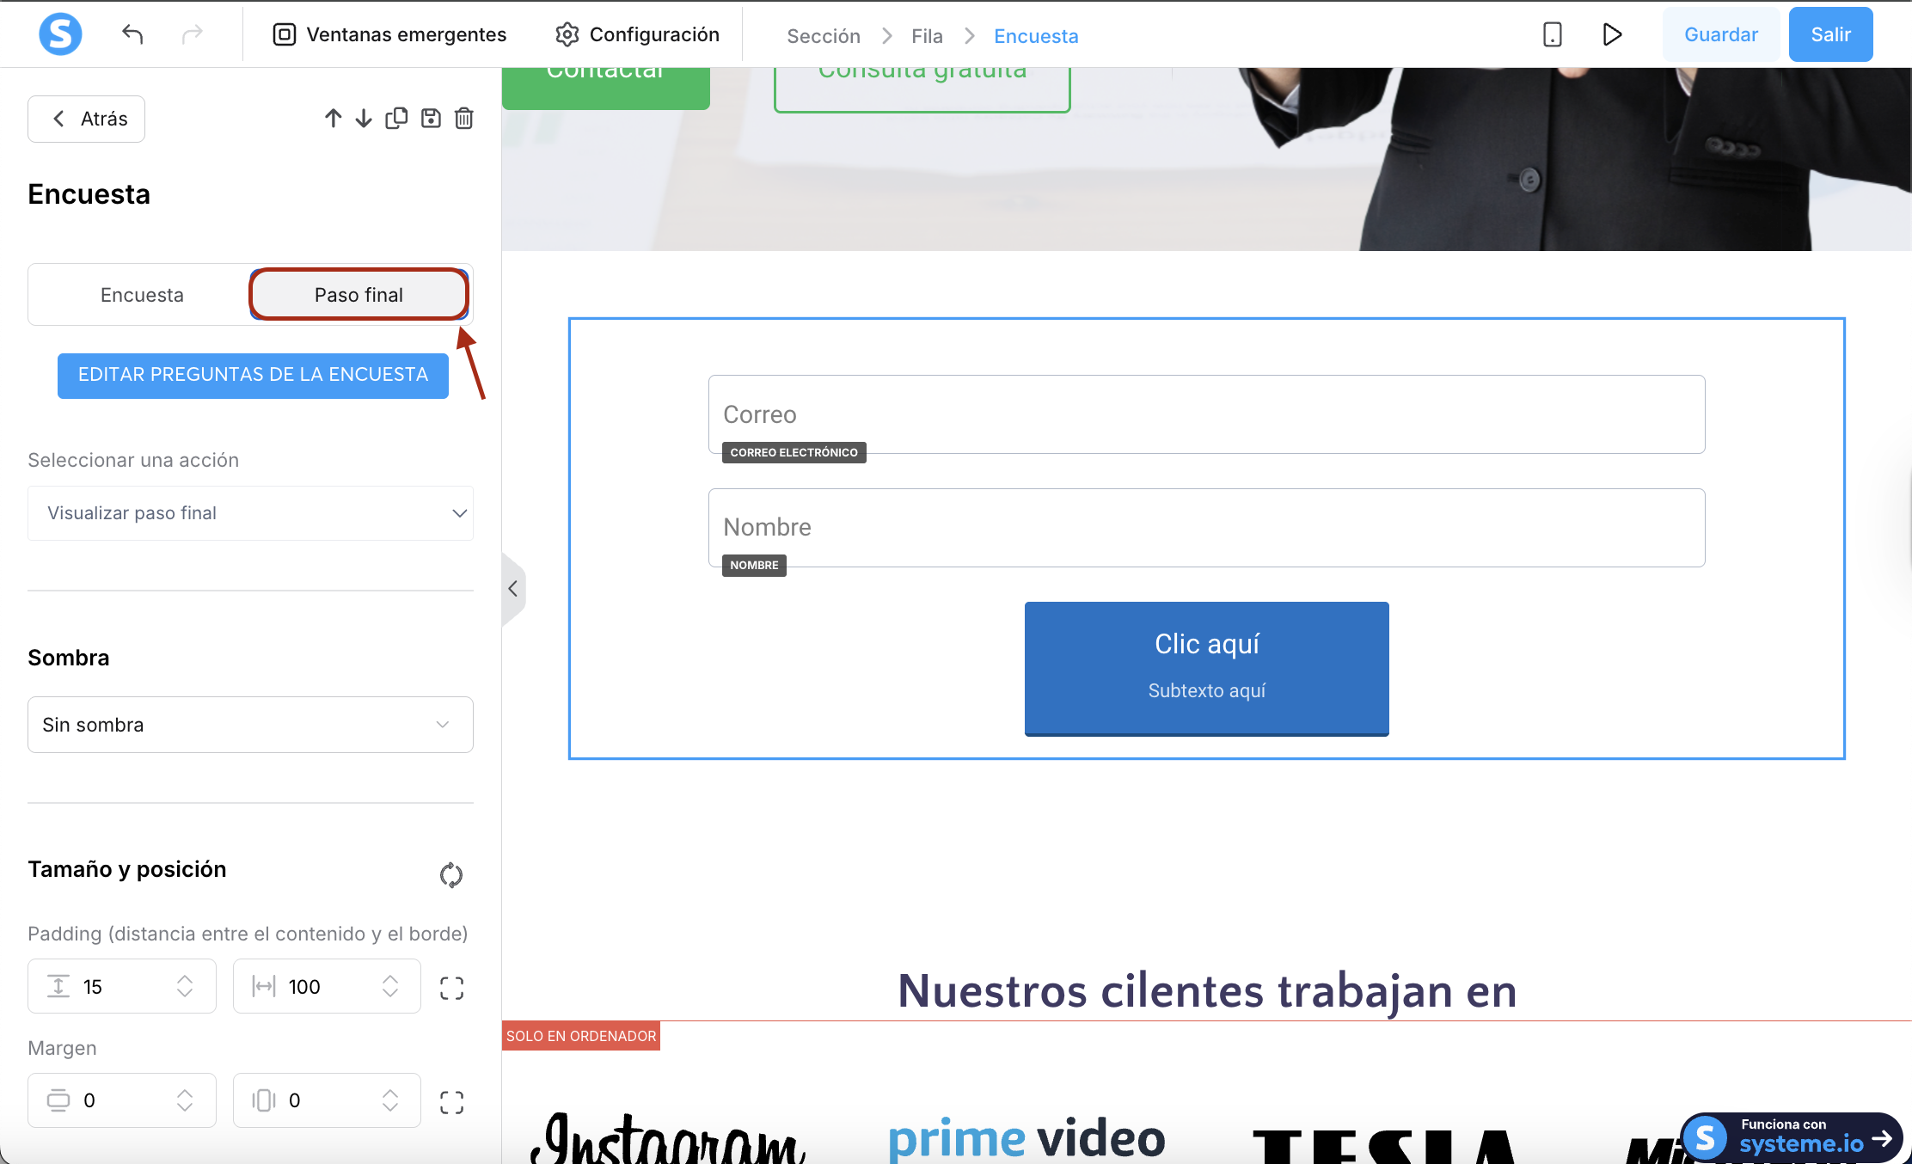1912x1164 pixels.
Task: Reset Tamaño y posición refresh icon
Action: [450, 875]
